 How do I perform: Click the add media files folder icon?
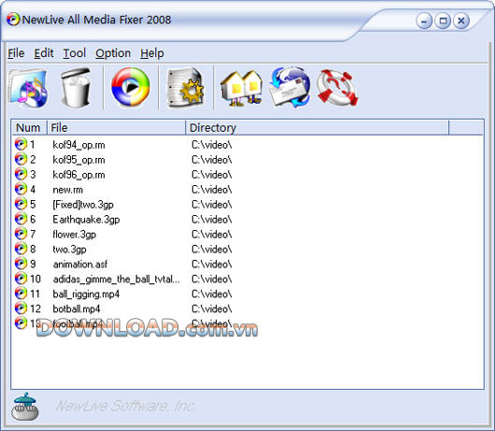(28, 88)
